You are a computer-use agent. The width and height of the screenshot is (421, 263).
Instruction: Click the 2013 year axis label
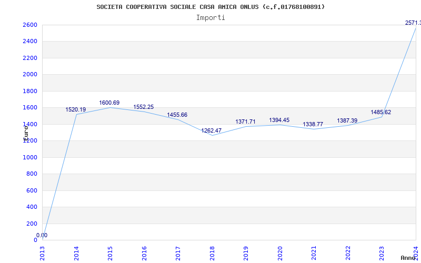[43, 253]
